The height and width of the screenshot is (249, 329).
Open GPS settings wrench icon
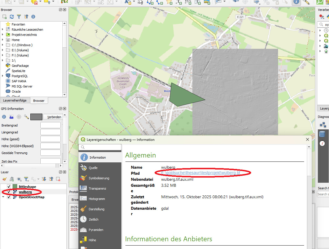point(26,117)
